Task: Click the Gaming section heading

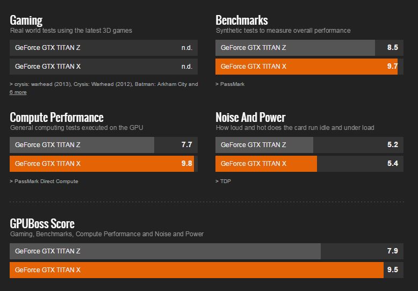Action: 26,20
